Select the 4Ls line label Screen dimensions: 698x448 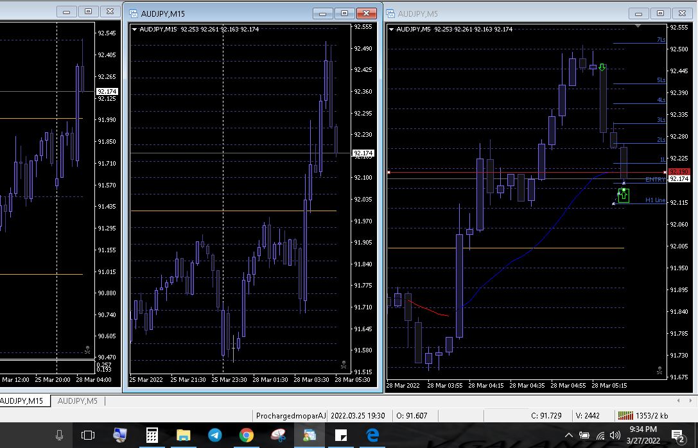pos(661,100)
